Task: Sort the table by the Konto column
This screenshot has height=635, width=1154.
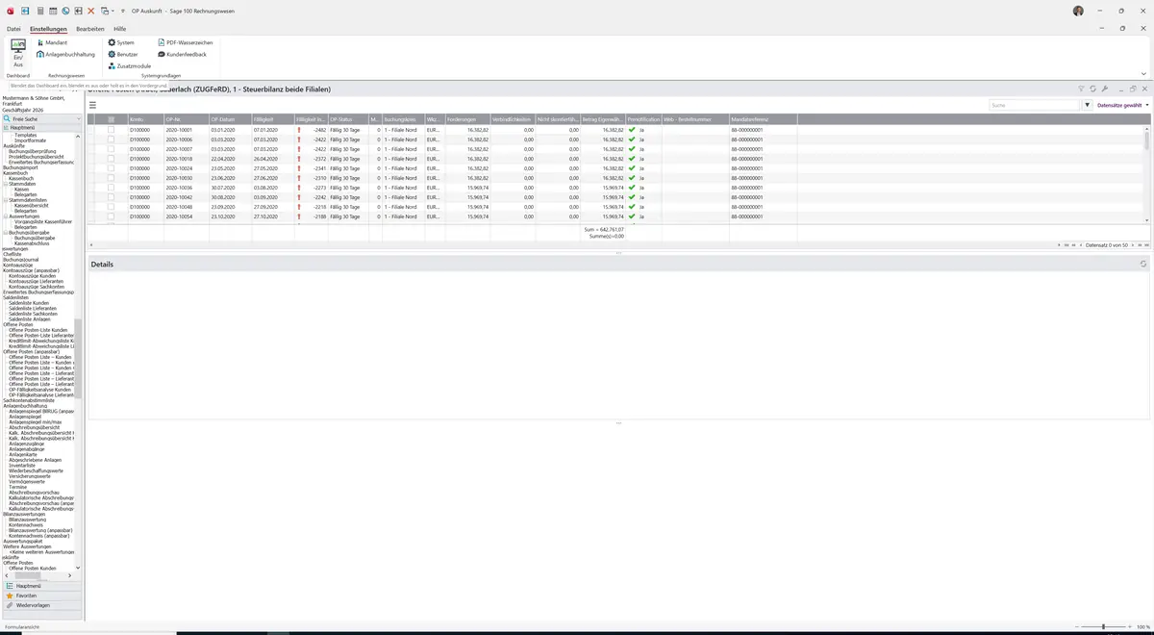Action: click(x=145, y=119)
